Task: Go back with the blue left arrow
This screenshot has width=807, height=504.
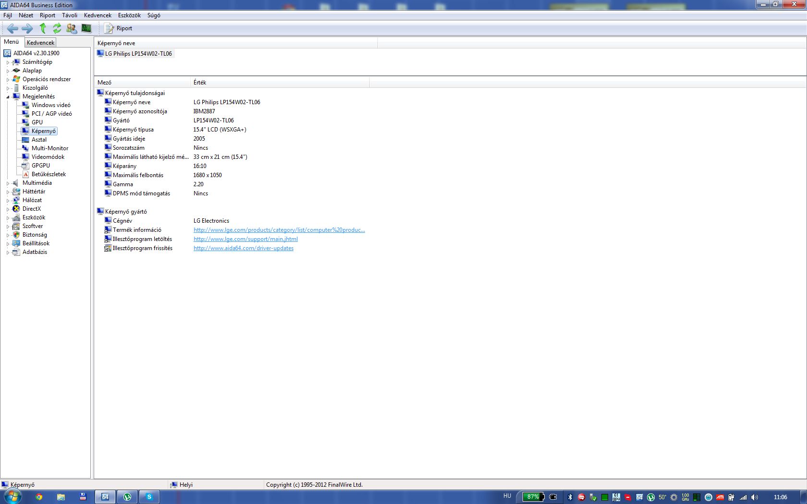Action: point(12,28)
